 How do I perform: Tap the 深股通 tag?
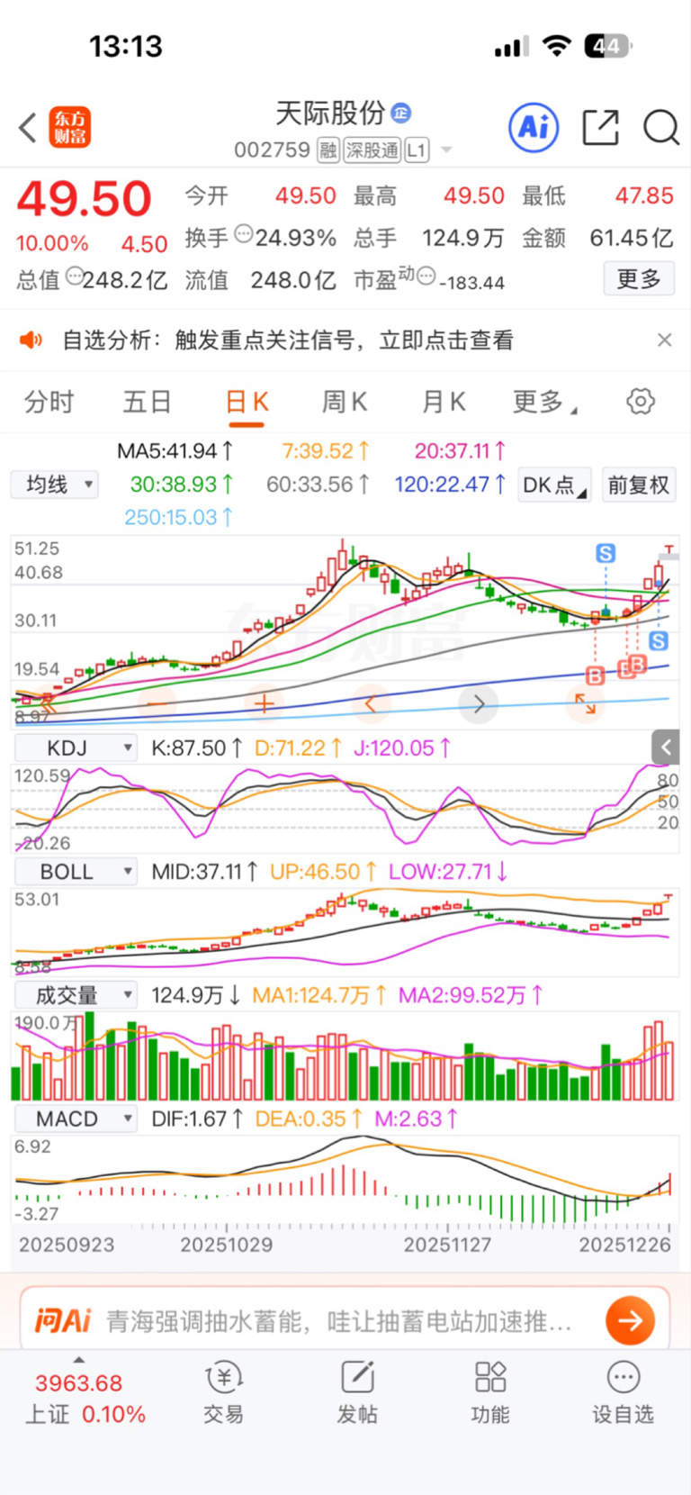coord(372,150)
